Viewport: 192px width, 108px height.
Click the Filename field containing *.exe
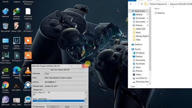[x=66, y=74]
